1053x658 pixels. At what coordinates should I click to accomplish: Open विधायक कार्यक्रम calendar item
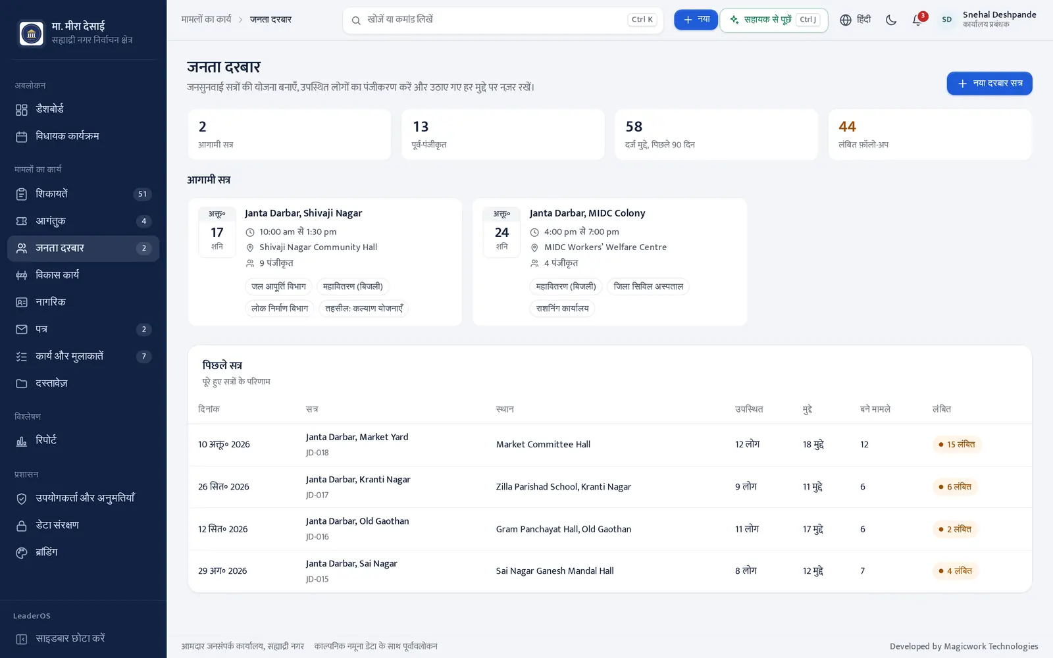pyautogui.click(x=83, y=136)
